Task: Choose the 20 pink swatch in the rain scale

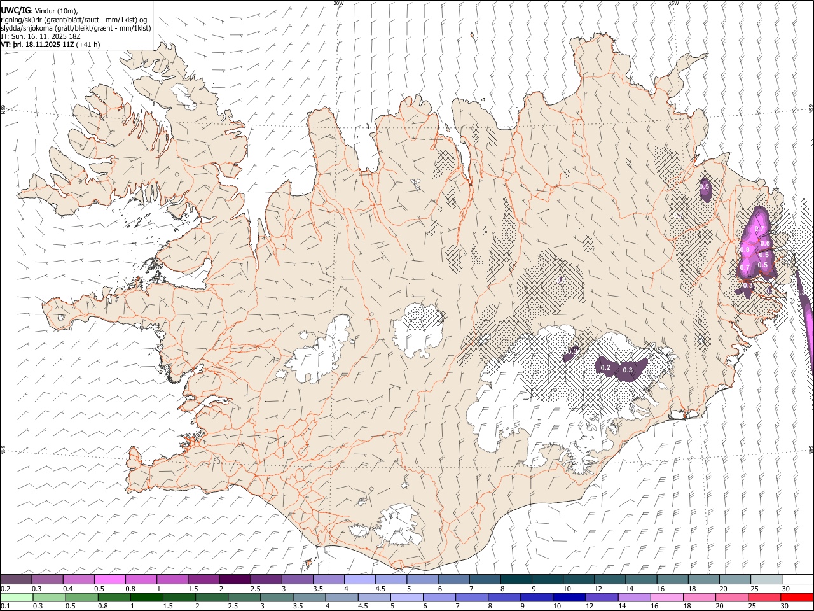Action: [733, 598]
